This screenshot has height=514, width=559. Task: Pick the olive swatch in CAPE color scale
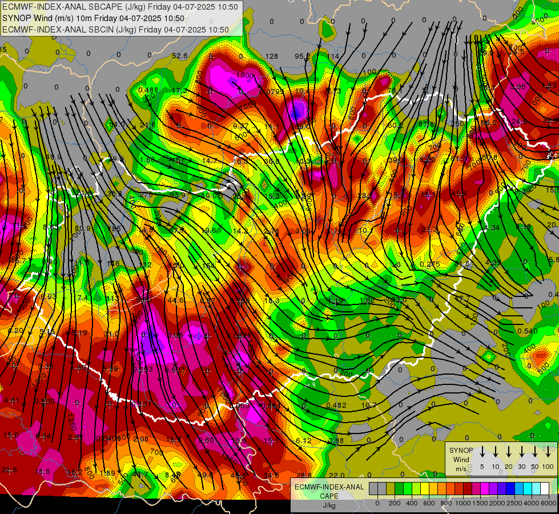(x=391, y=488)
